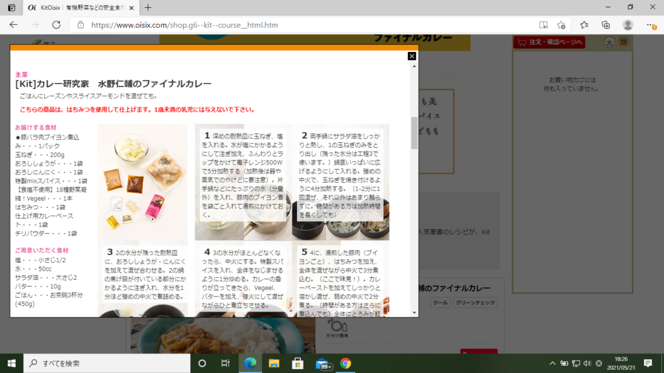Click the input method tray icon
664x373 pixels.
click(x=599, y=363)
